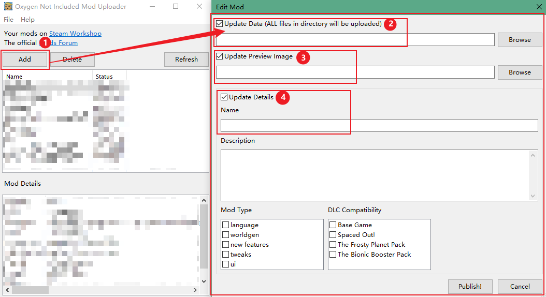
Task: Open the Help menu
Action: pos(27,20)
